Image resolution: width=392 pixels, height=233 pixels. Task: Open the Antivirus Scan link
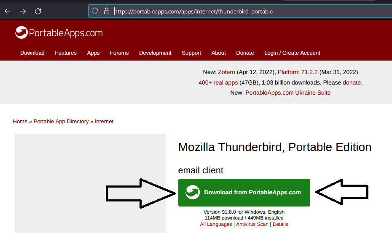252,224
